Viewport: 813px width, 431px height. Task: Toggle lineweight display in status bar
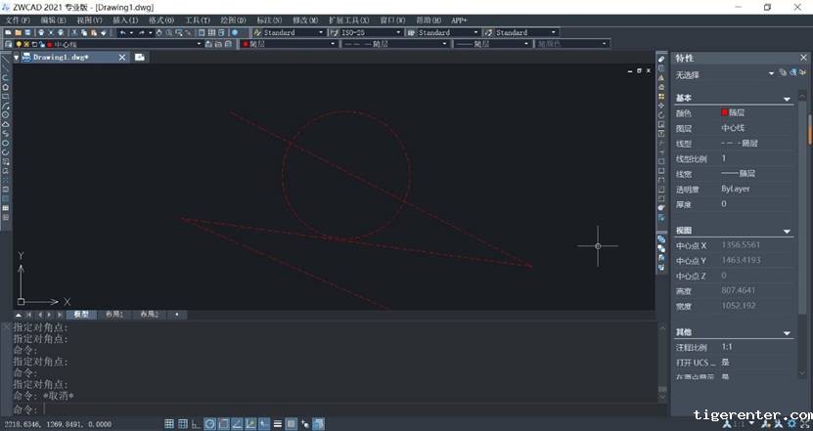278,423
